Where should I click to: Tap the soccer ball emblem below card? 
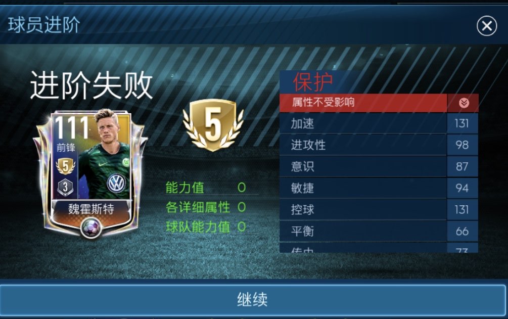[91, 228]
